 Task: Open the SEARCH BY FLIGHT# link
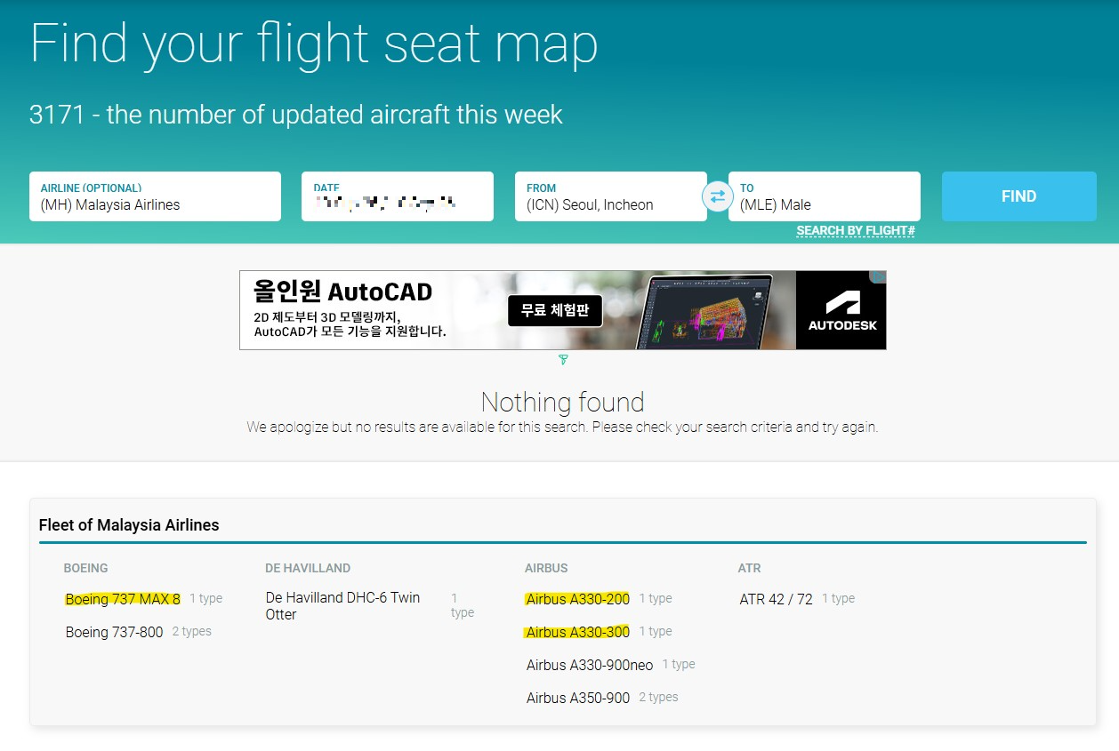[856, 231]
